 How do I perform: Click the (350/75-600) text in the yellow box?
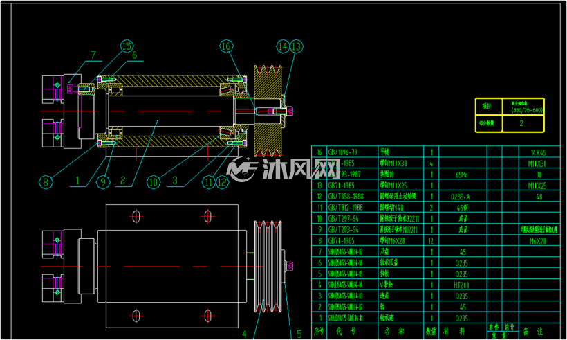point(527,110)
